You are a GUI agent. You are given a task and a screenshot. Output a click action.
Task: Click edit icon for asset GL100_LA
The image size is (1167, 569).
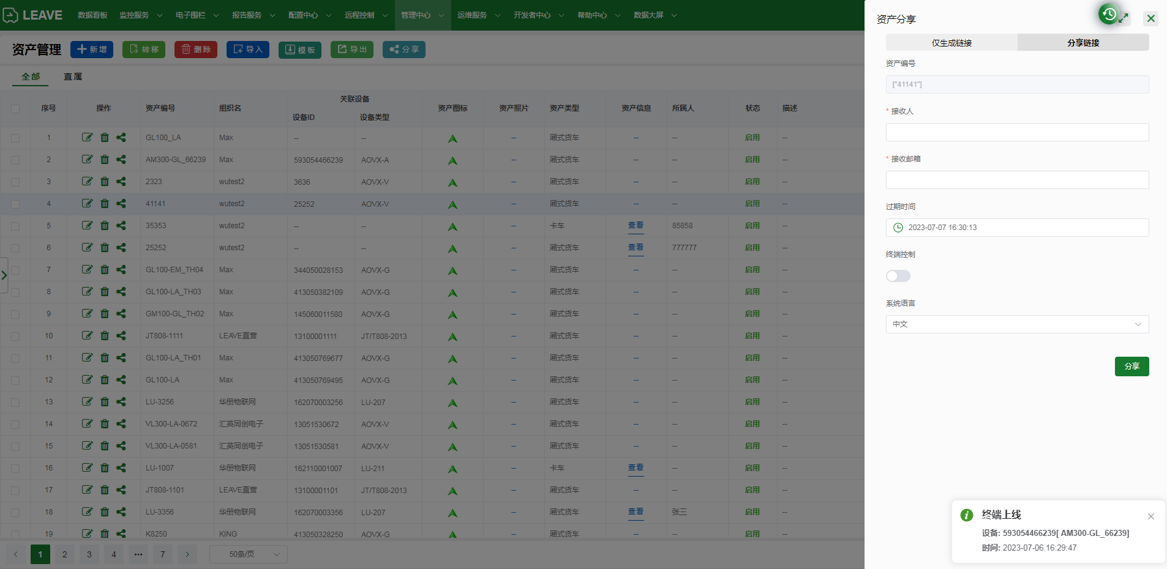tap(87, 138)
